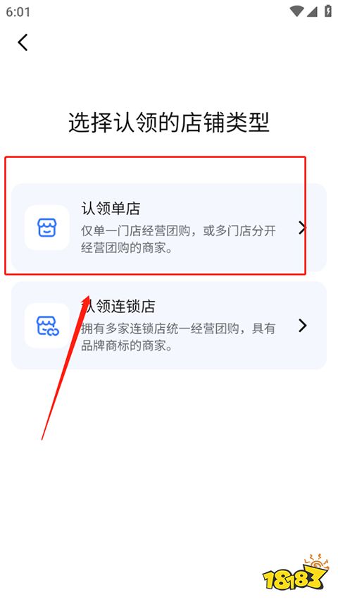Tap the Wi-Fi status icon
The image size is (338, 602).
(296, 11)
